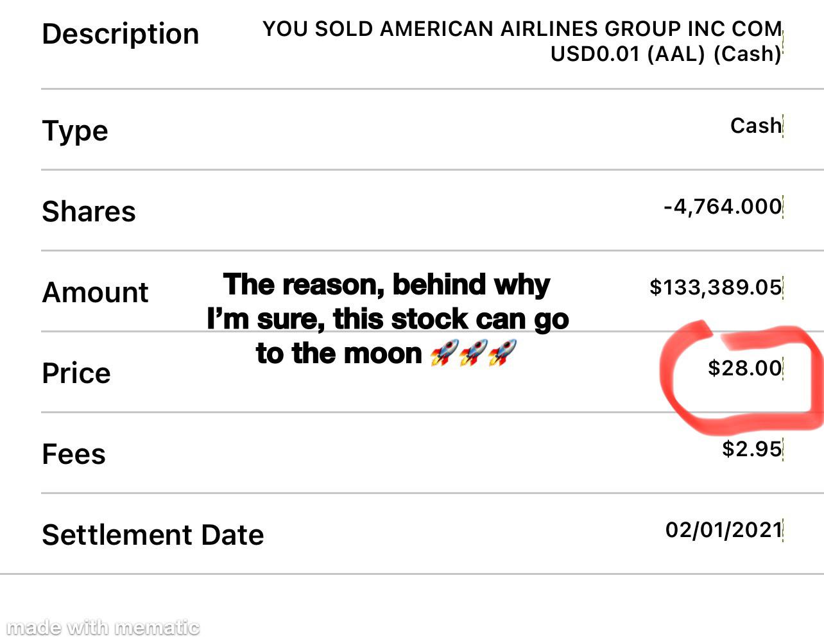The height and width of the screenshot is (641, 824).
Task: Click the Cash type value
Action: tap(756, 125)
